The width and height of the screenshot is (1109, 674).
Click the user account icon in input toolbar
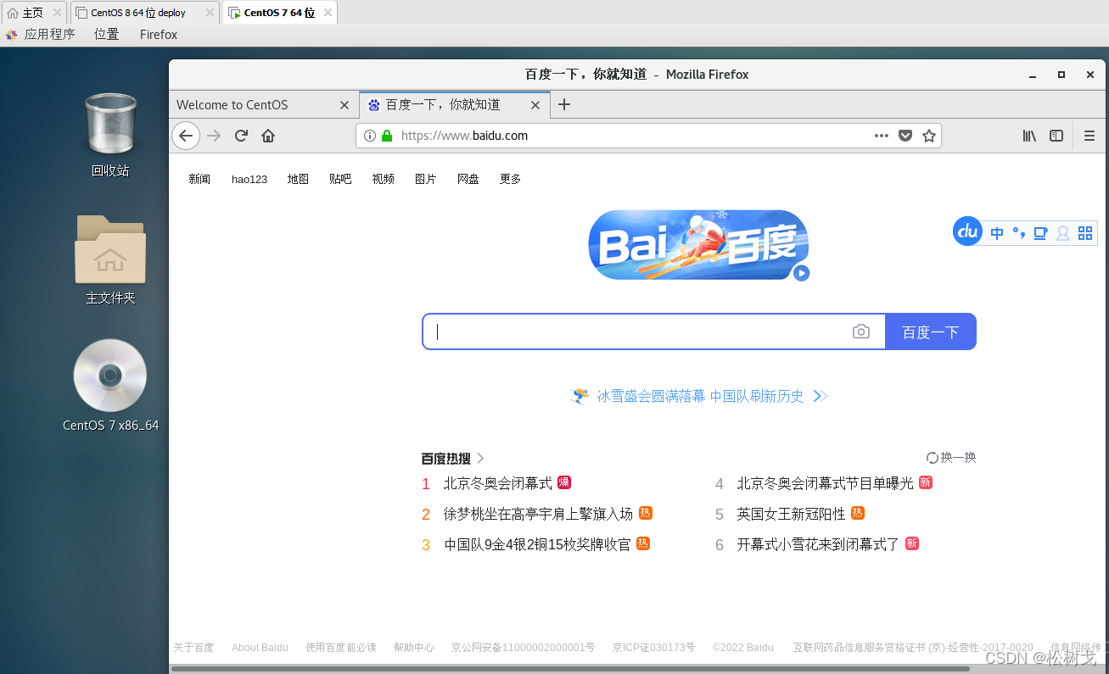(1063, 233)
